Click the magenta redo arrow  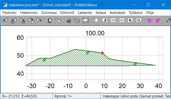click(x=158, y=20)
